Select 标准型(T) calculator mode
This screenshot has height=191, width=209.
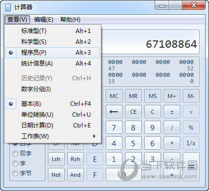[x=52, y=31]
